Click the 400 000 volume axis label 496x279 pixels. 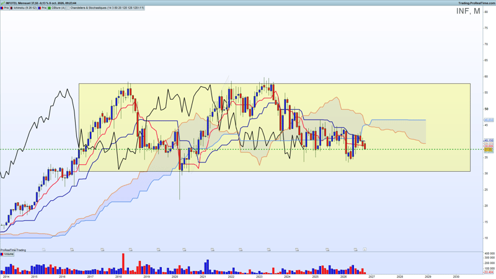click(x=489, y=254)
